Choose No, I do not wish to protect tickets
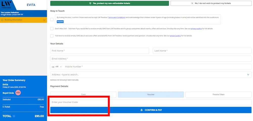This screenshot has width=253, height=121. pyautogui.click(x=211, y=3)
